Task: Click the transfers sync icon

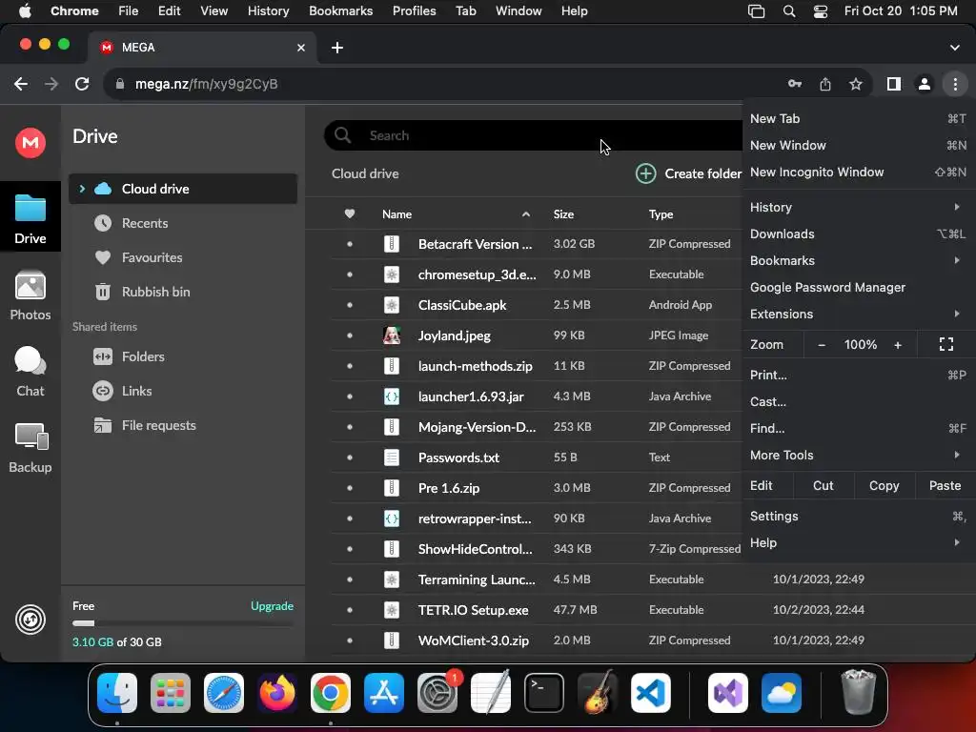Action: point(30,620)
